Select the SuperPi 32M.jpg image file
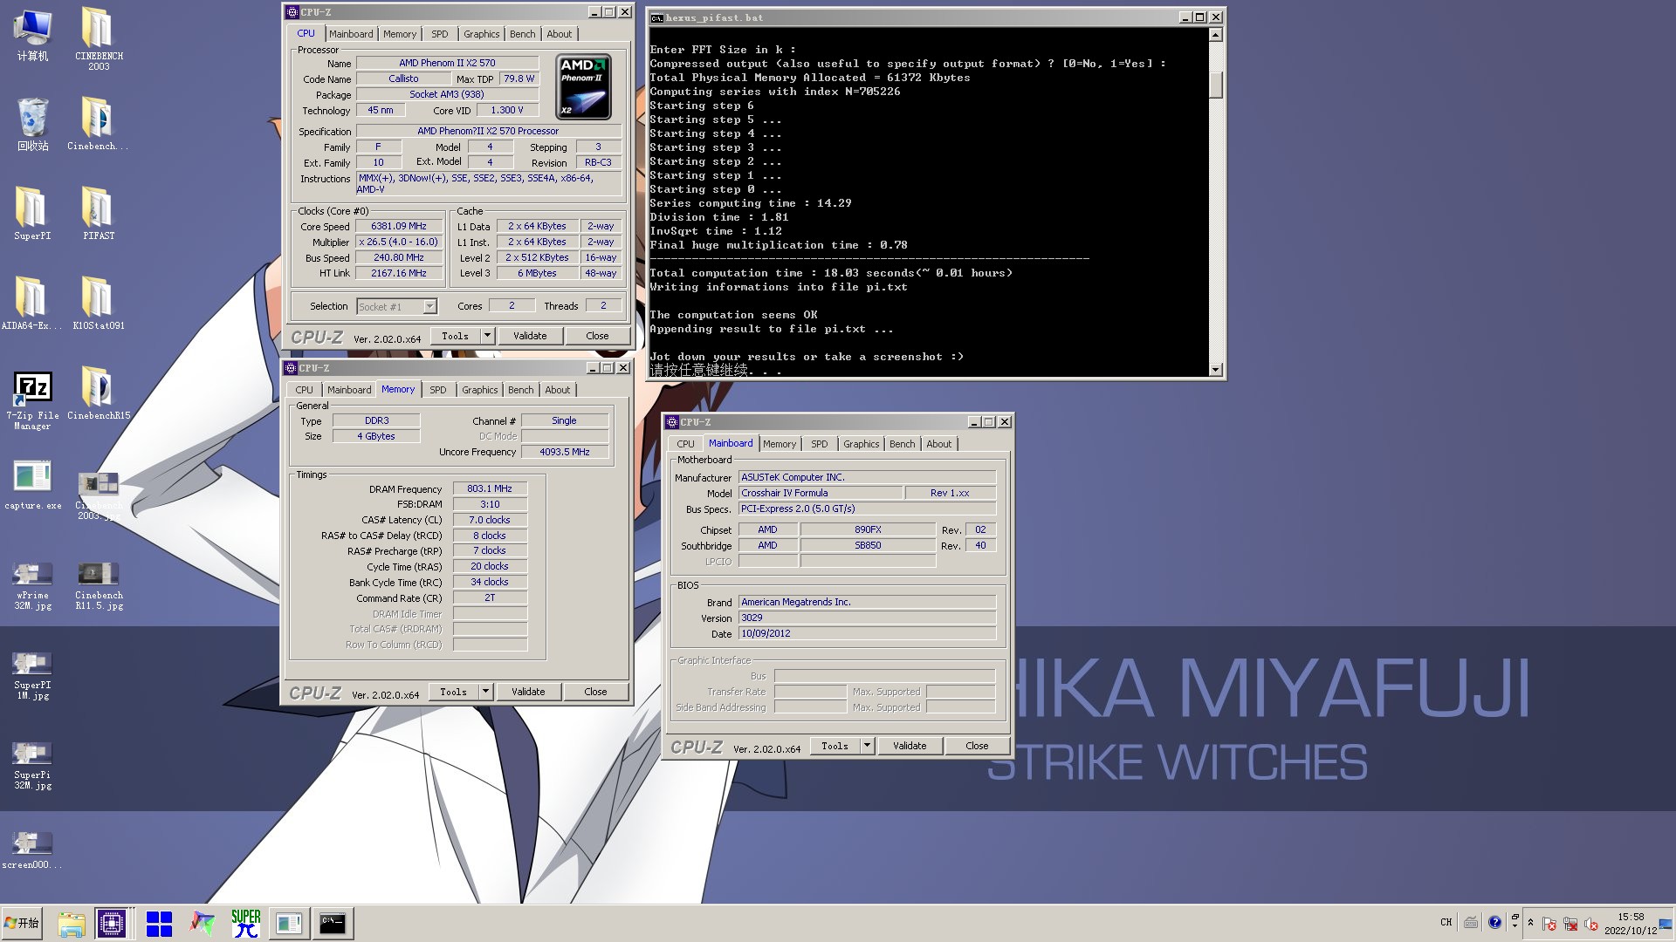 pyautogui.click(x=32, y=766)
